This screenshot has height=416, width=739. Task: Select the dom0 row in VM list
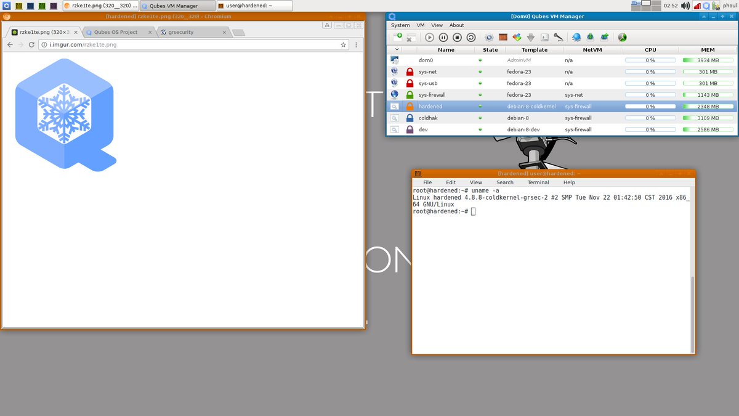(562, 60)
